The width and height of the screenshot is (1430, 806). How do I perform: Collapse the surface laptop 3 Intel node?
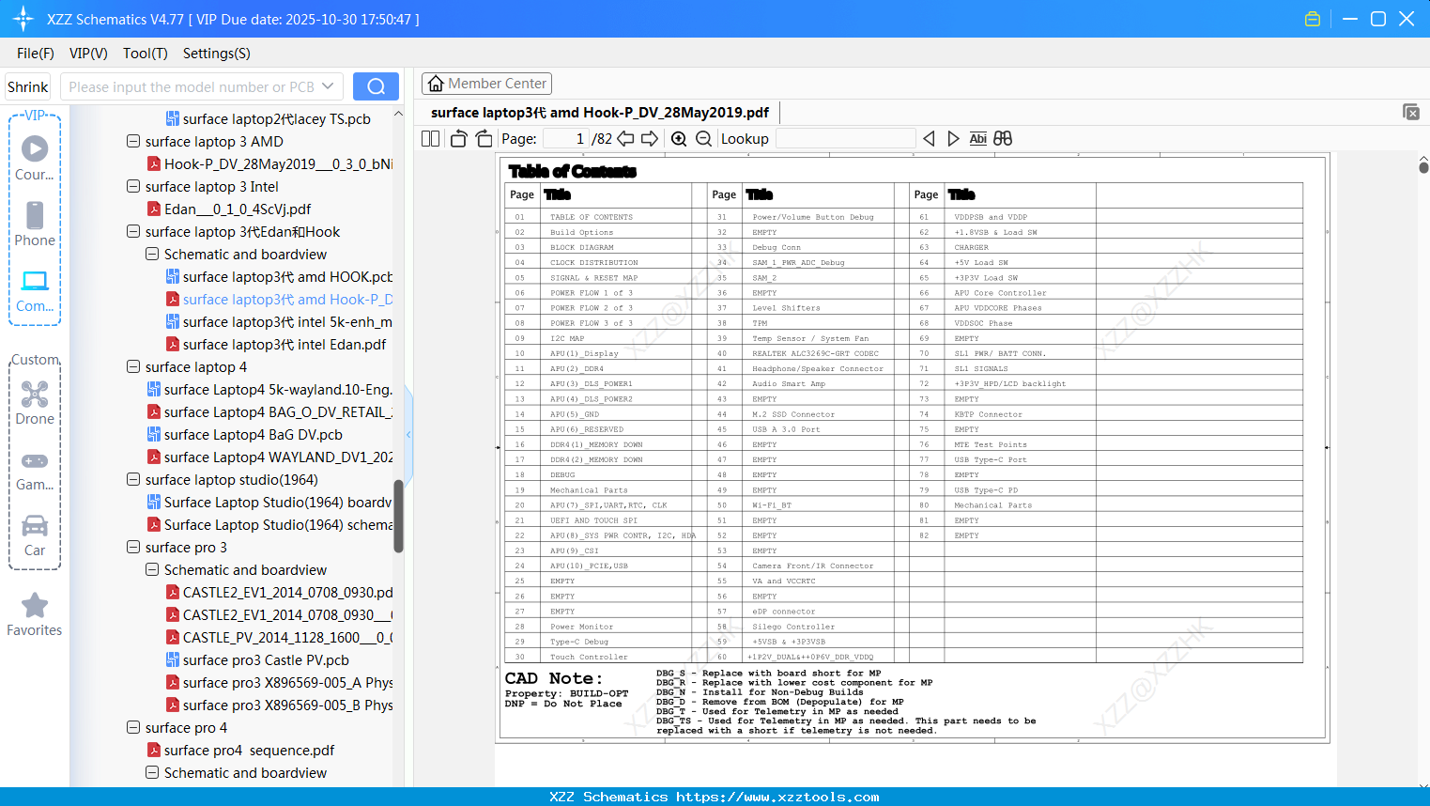click(133, 186)
